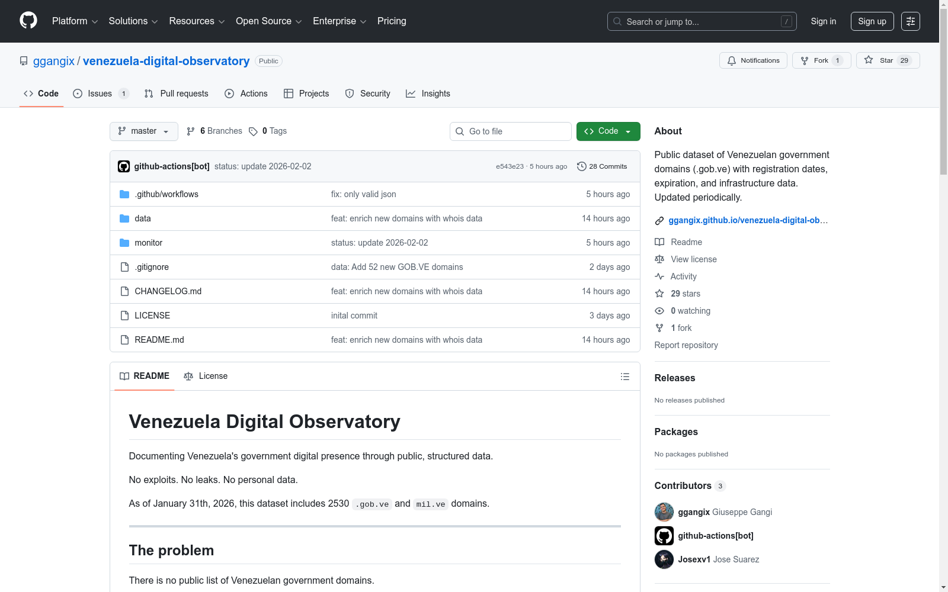Expand the Enterprise dropdown
This screenshot has height=592, width=948.
tap(340, 21)
